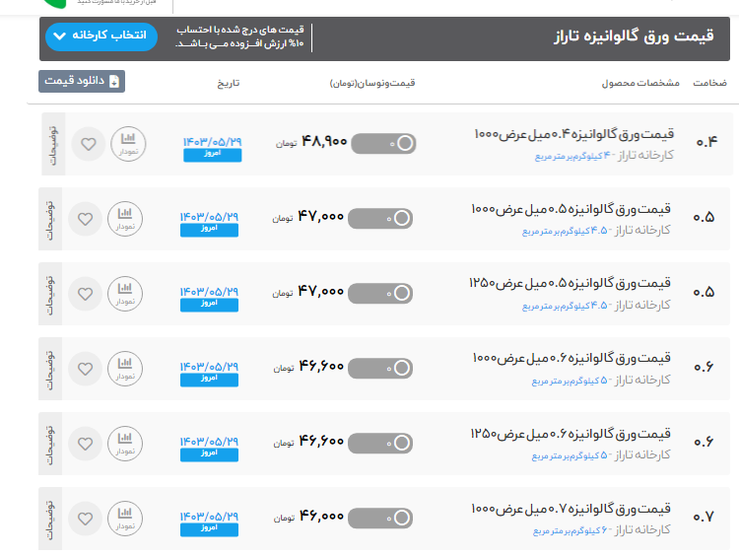Click the تاریخ column header
739x557 pixels.
(229, 83)
